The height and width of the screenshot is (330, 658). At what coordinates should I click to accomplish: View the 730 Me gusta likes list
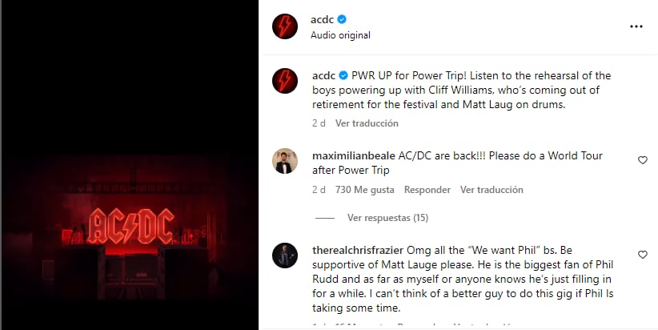point(365,190)
